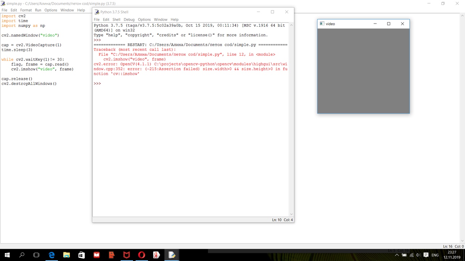Open Wi-Fi network tray icon
465x261 pixels.
click(412, 255)
